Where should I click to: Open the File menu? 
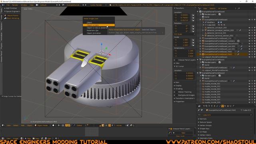[x=8, y=5]
